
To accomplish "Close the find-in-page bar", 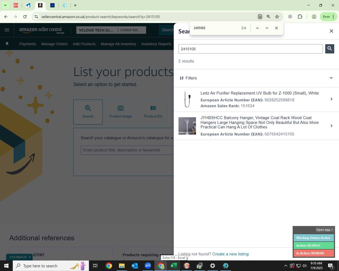I will [x=276, y=28].
